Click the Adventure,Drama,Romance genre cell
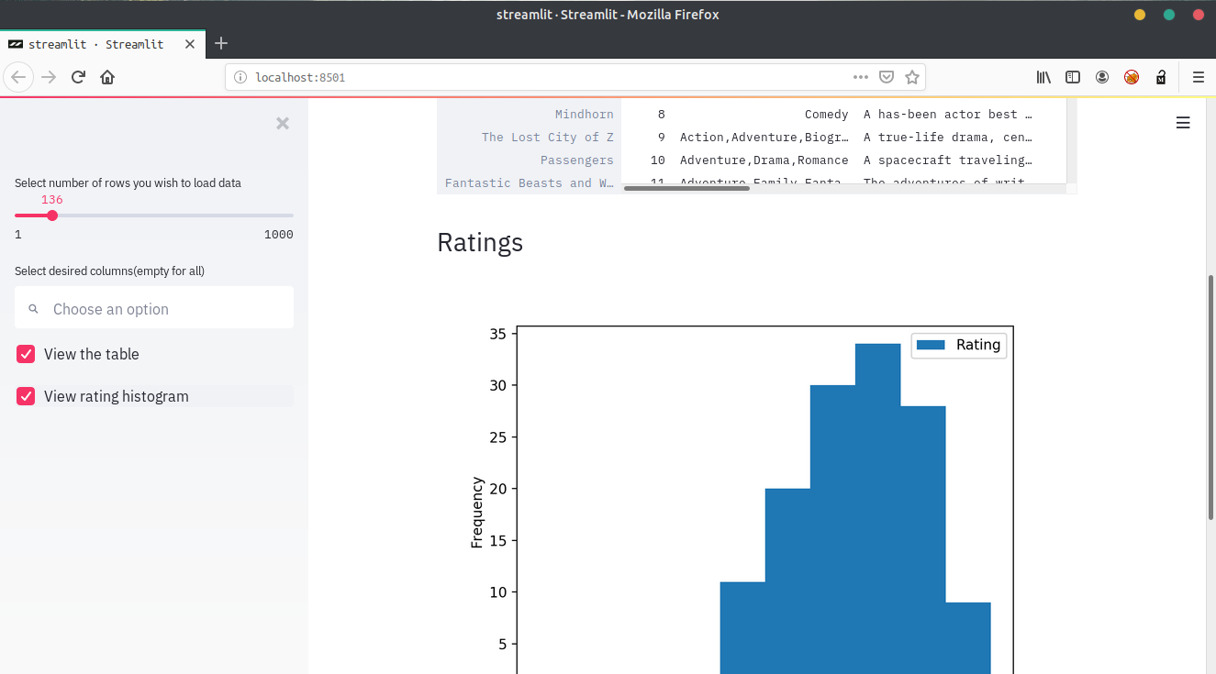This screenshot has width=1216, height=674. coord(764,160)
